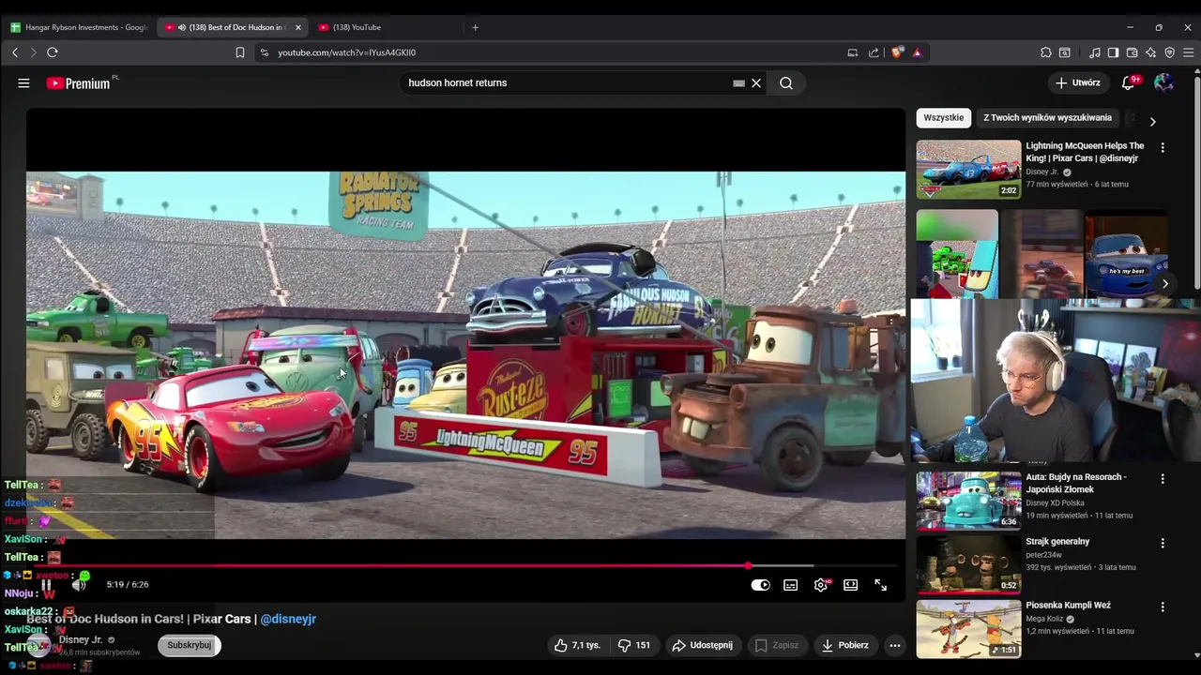Image resolution: width=1201 pixels, height=675 pixels.
Task: Click the Utwórz create button
Action: (x=1077, y=82)
